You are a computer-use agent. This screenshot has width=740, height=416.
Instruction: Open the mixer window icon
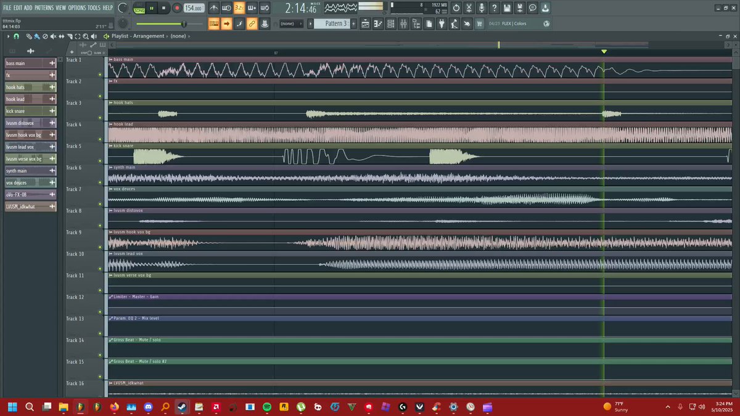coord(403,23)
